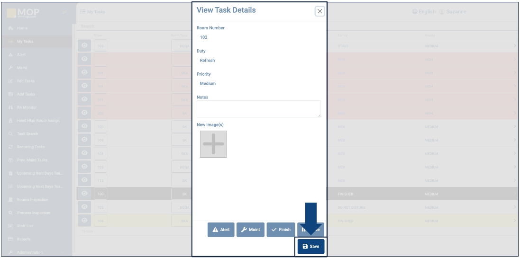Collapse the sidebar using the menu toggle

pyautogui.click(x=65, y=12)
